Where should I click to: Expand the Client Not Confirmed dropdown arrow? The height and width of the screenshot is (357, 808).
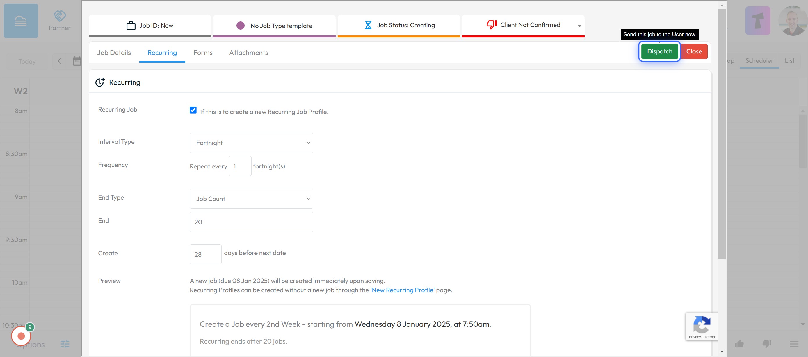[579, 26]
